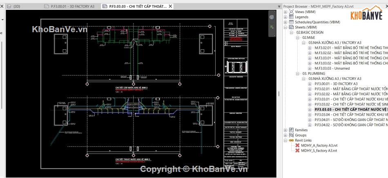Image resolution: width=388 pixels, height=178 pixels.
Task: Click the Views (VBIM) category icon
Action: pos(291,11)
